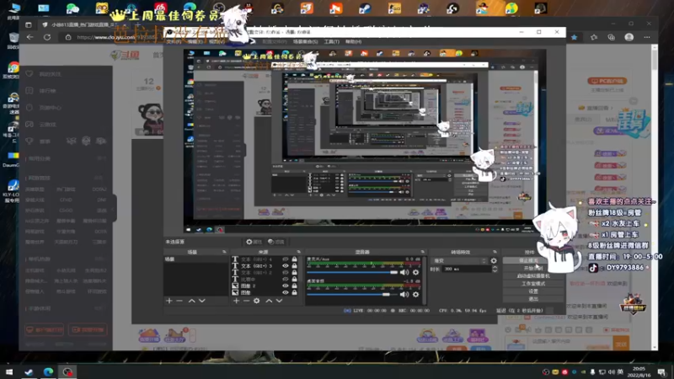Viewport: 674px width, 379px height.
Task: Open the OBS icon in system tray
Action: 546,371
